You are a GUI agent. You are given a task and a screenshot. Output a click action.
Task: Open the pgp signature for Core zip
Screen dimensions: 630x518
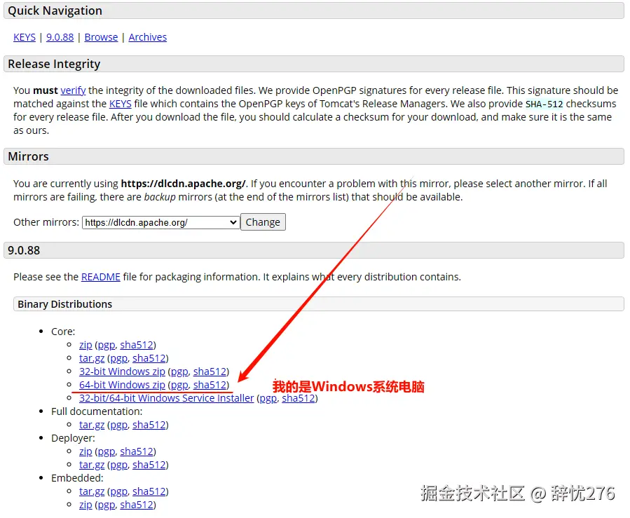click(107, 345)
